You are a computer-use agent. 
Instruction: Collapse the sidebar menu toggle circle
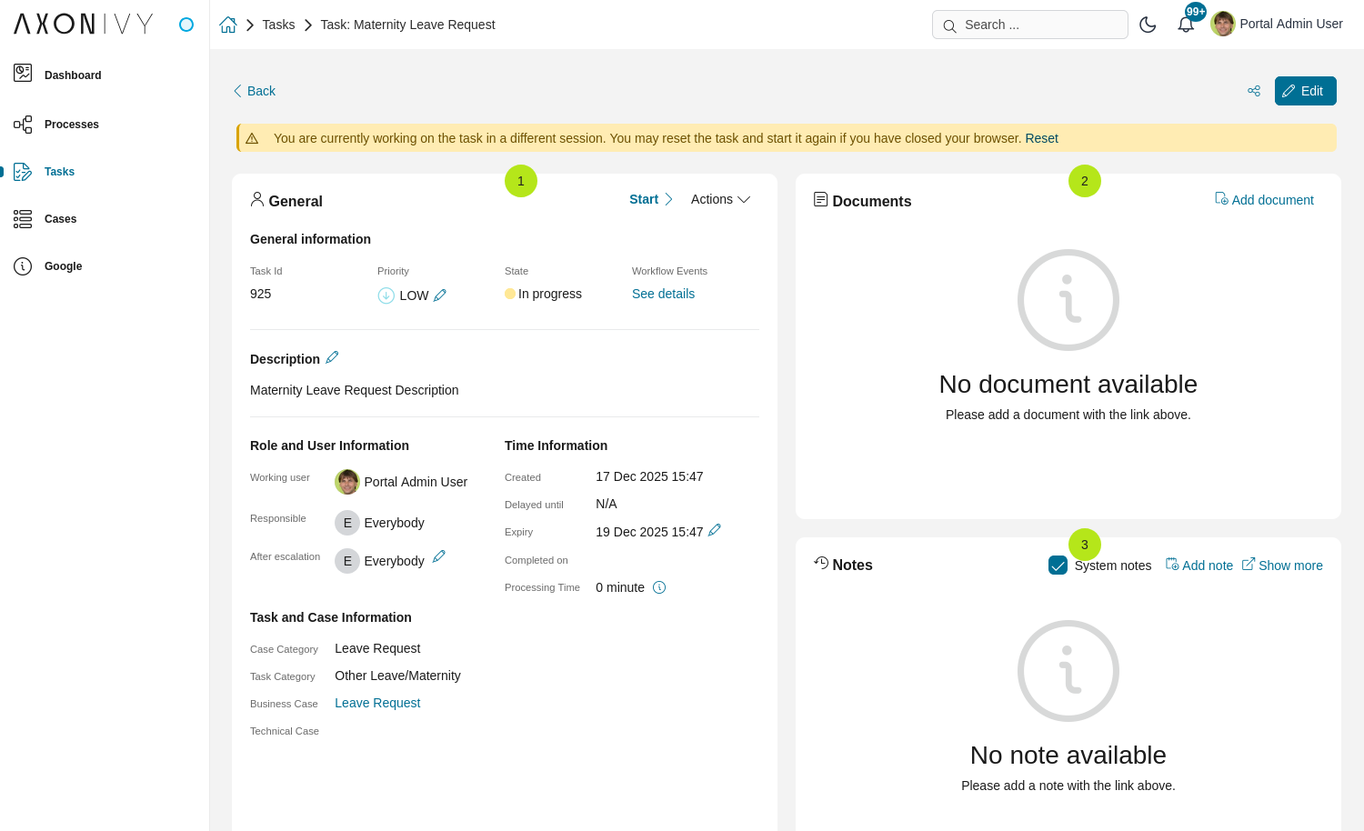(186, 25)
